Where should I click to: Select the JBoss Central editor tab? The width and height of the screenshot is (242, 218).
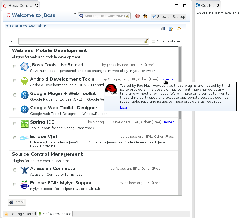(x=20, y=6)
